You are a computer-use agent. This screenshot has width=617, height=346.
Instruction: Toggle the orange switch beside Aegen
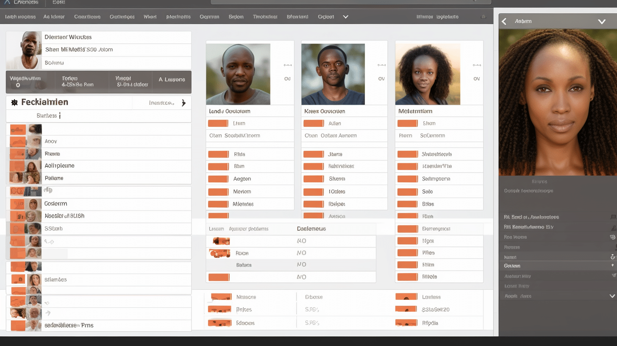coord(218,179)
